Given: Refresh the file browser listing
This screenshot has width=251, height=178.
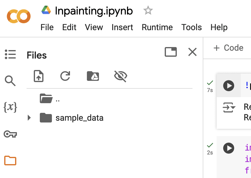Looking at the screenshot, I should pyautogui.click(x=65, y=76).
